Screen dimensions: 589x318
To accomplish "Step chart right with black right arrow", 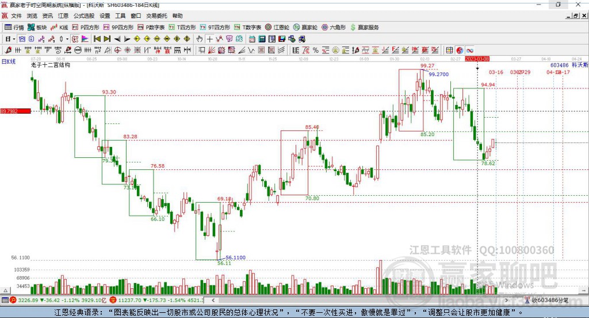I will coord(127,38).
